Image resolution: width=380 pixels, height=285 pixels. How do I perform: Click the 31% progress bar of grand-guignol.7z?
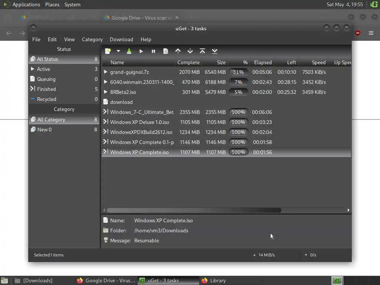pyautogui.click(x=239, y=72)
